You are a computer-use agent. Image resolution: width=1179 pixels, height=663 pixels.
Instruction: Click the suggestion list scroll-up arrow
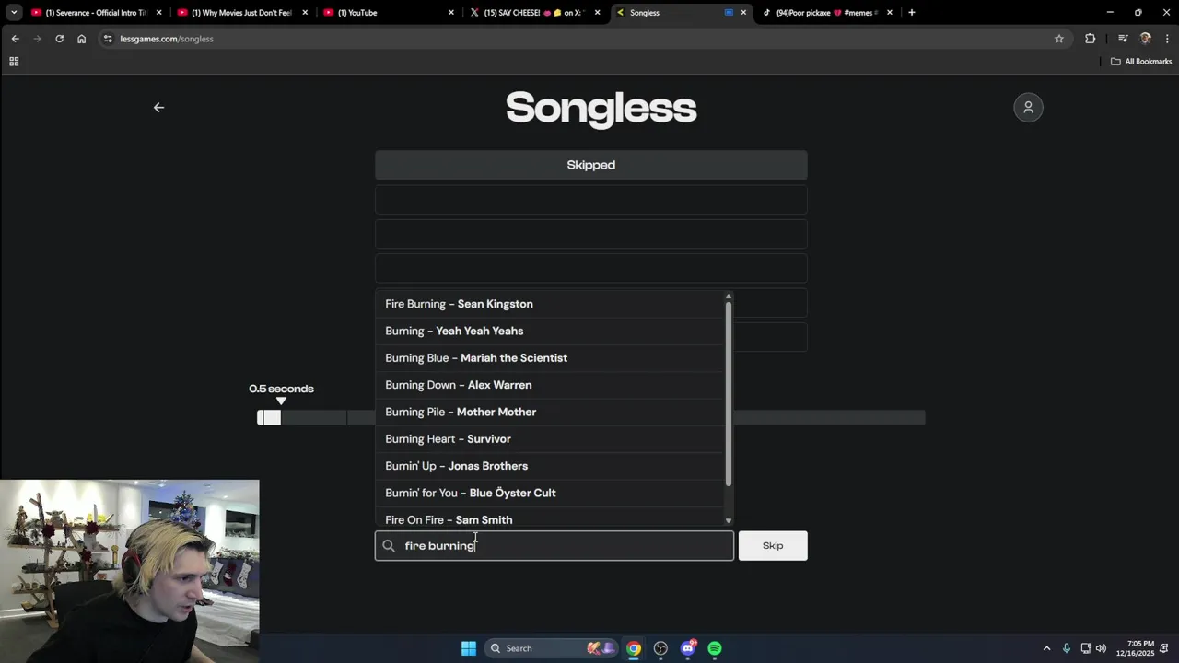pos(729,297)
